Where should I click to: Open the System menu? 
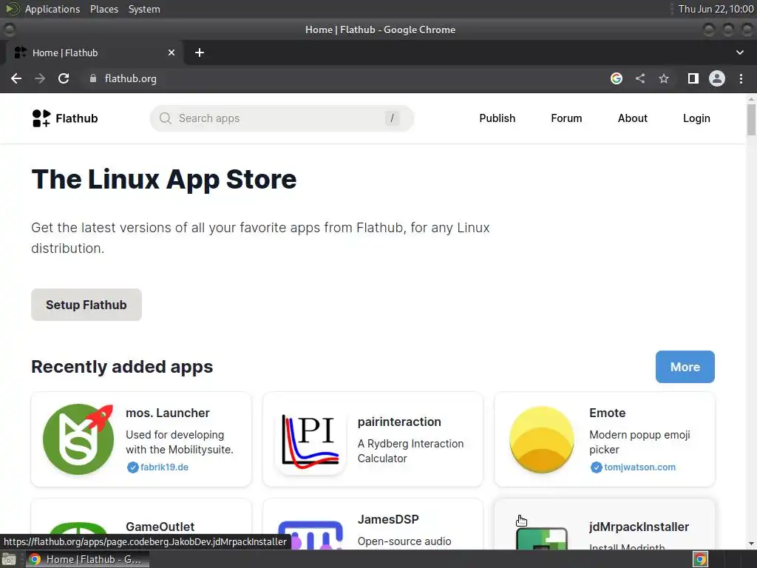pos(144,9)
